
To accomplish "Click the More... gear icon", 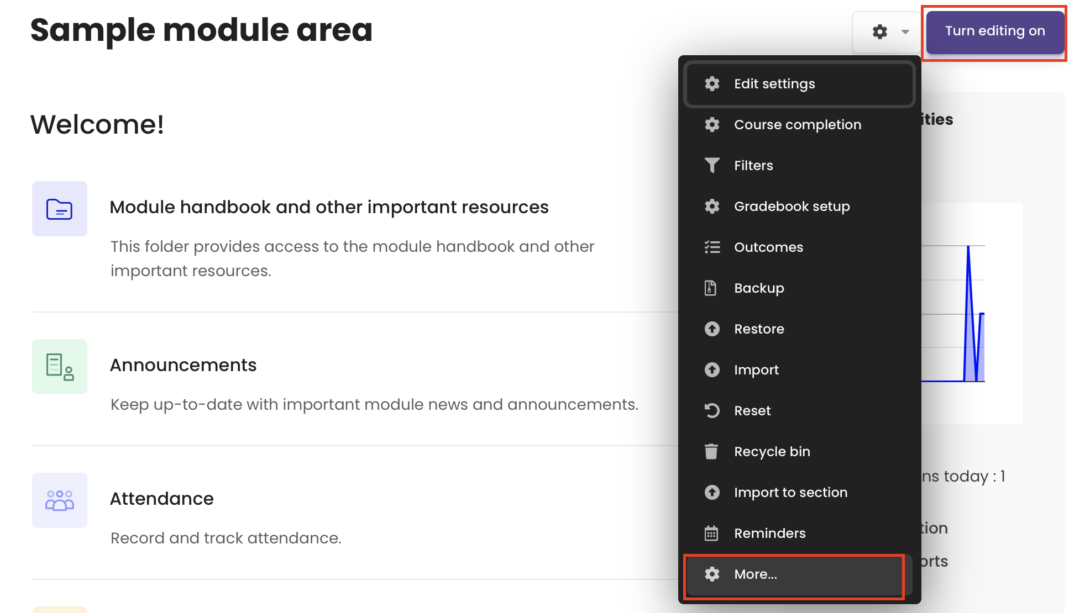I will pyautogui.click(x=712, y=574).
